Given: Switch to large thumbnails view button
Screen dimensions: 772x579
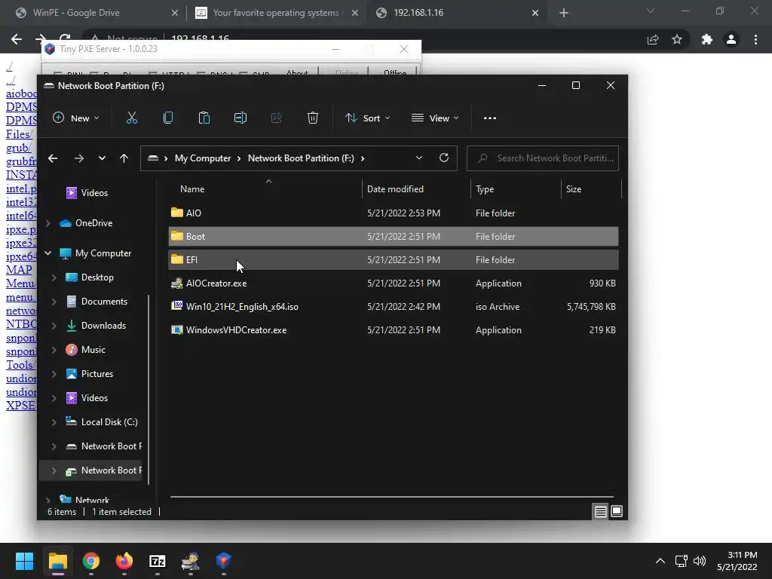Looking at the screenshot, I should click(x=617, y=512).
